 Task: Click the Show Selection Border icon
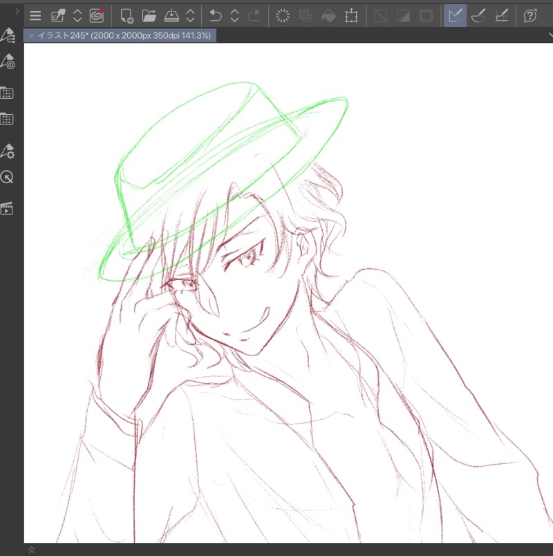(x=426, y=16)
